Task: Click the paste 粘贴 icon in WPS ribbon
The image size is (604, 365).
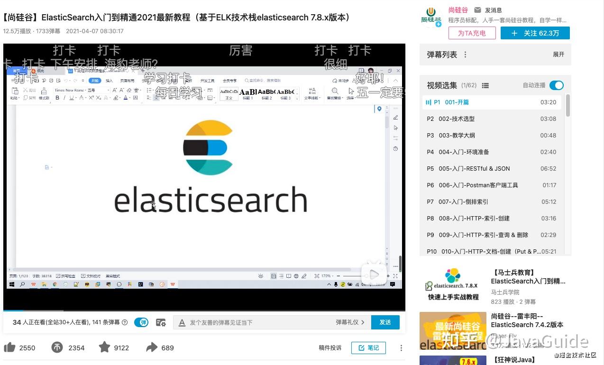Action: (15, 91)
